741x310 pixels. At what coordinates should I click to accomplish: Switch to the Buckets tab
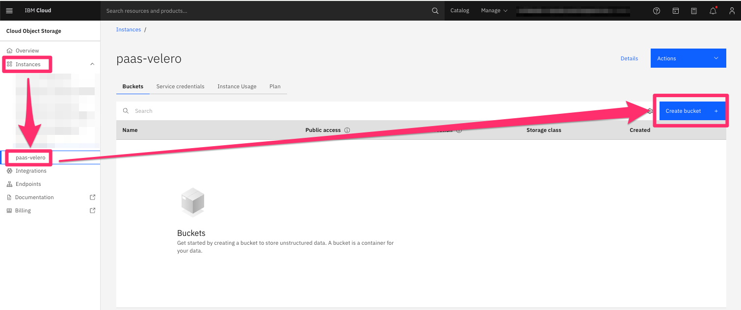(133, 86)
